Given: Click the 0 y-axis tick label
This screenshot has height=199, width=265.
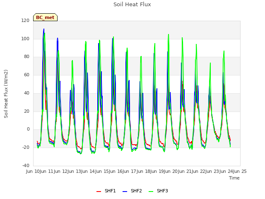Looking at the screenshot, I should click(28, 129).
